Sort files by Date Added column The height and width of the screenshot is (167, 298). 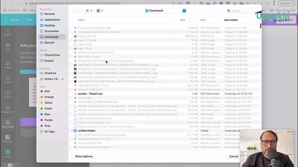tap(231, 20)
